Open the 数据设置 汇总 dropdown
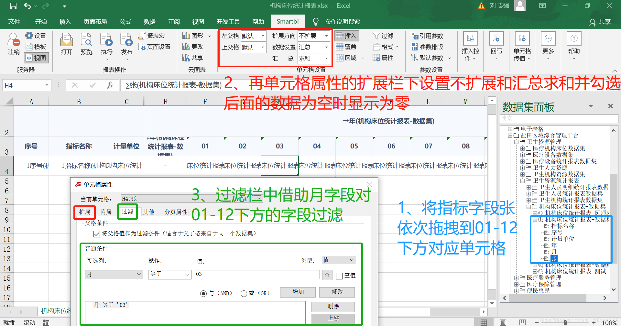Screen dimensions: 621x326 [x=327, y=47]
